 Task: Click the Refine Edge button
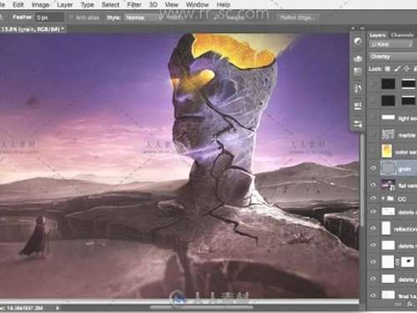297,18
